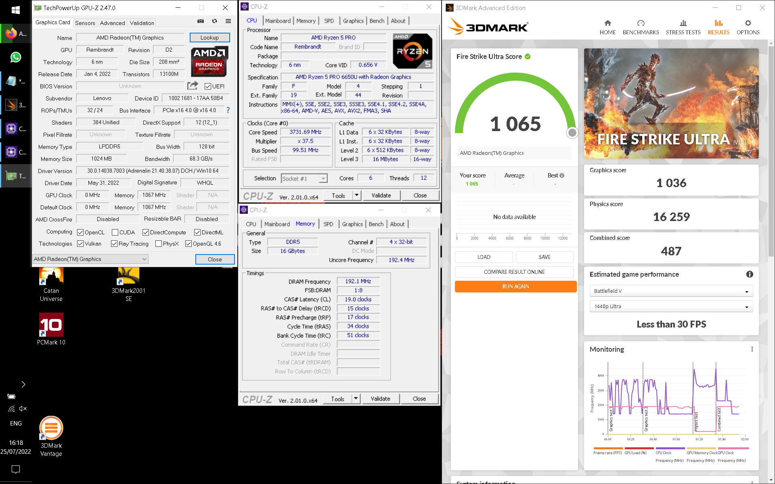
Task: Open 3DMark OPTIONS gear
Action: pyautogui.click(x=748, y=27)
